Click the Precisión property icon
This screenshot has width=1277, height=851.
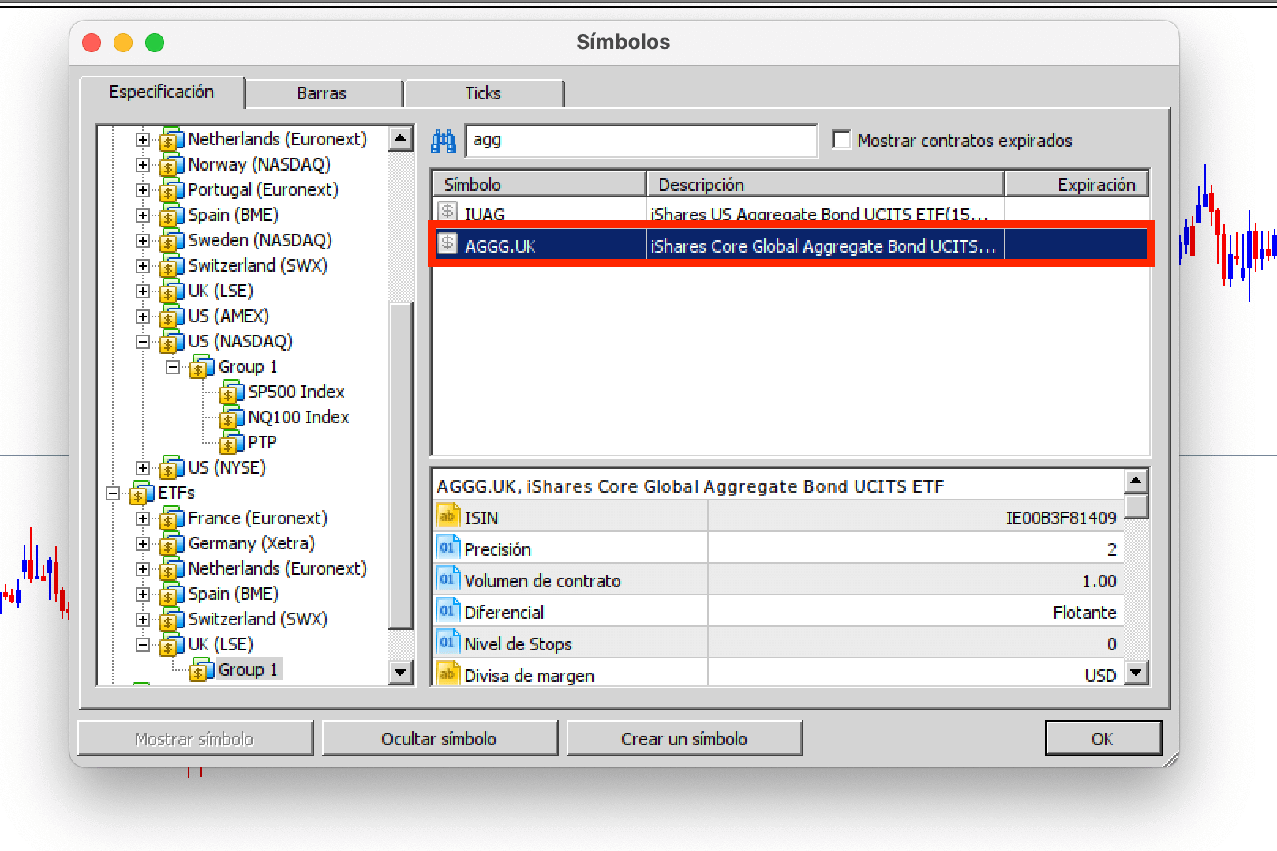tap(448, 548)
